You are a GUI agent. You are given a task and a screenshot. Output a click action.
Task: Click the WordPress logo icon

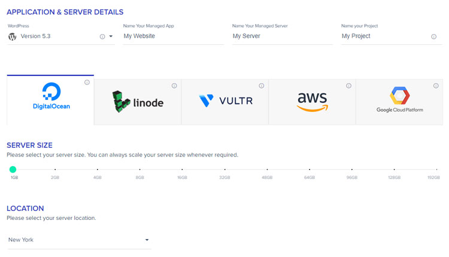[x=13, y=36]
